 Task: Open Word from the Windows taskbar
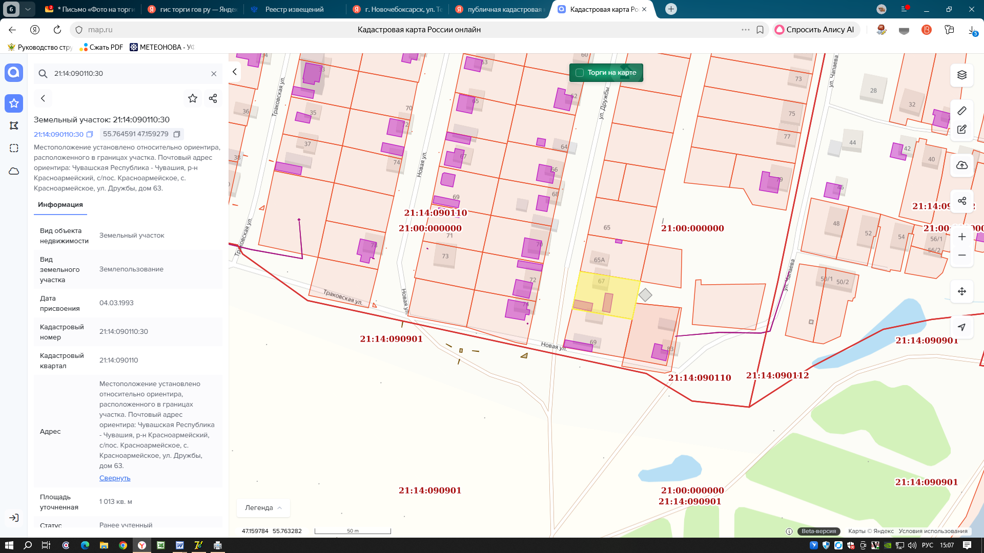tap(180, 545)
